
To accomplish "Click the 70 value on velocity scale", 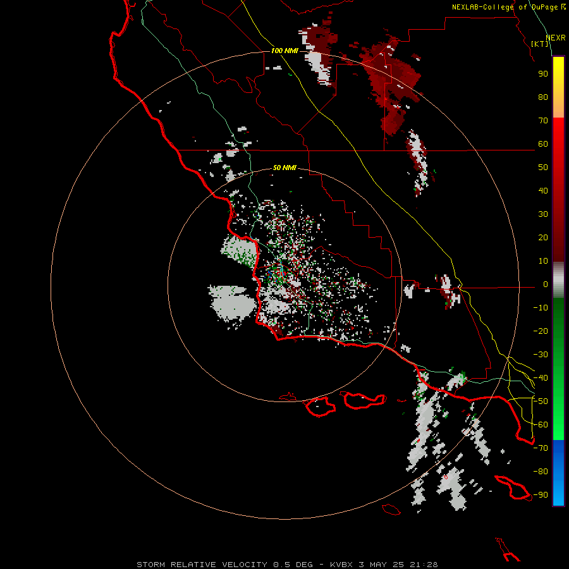I will tap(543, 121).
